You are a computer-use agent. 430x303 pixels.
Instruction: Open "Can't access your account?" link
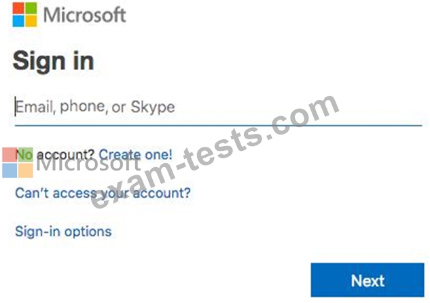point(103,193)
